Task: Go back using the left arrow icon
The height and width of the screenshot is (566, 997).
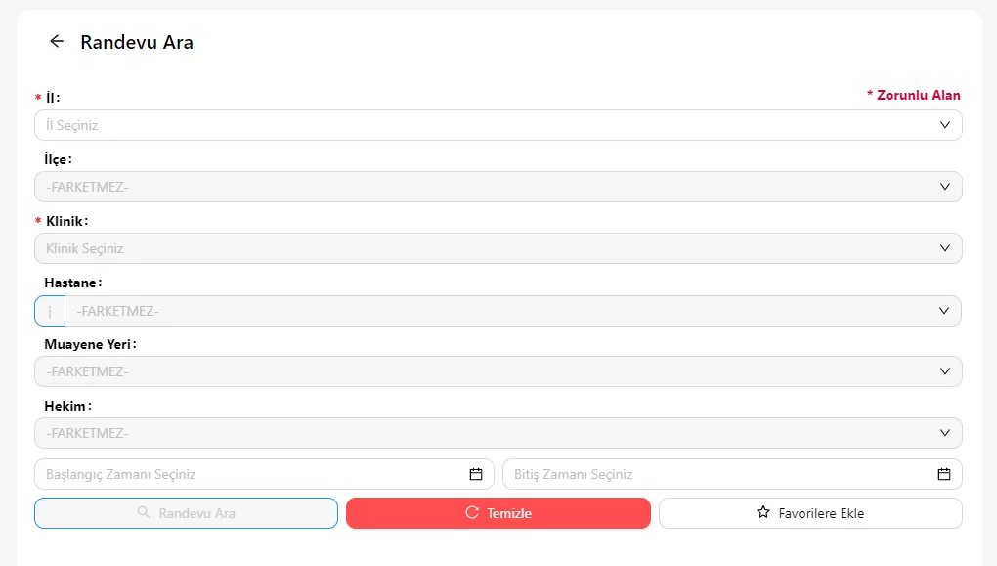Action: pyautogui.click(x=57, y=41)
